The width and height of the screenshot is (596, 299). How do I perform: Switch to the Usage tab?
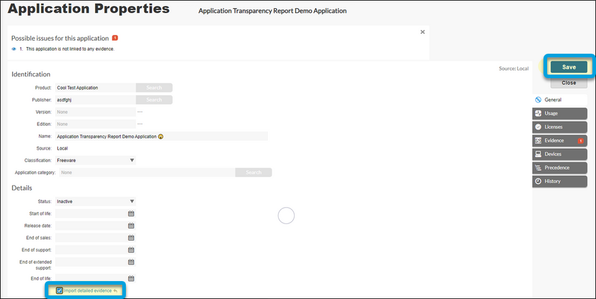click(560, 113)
